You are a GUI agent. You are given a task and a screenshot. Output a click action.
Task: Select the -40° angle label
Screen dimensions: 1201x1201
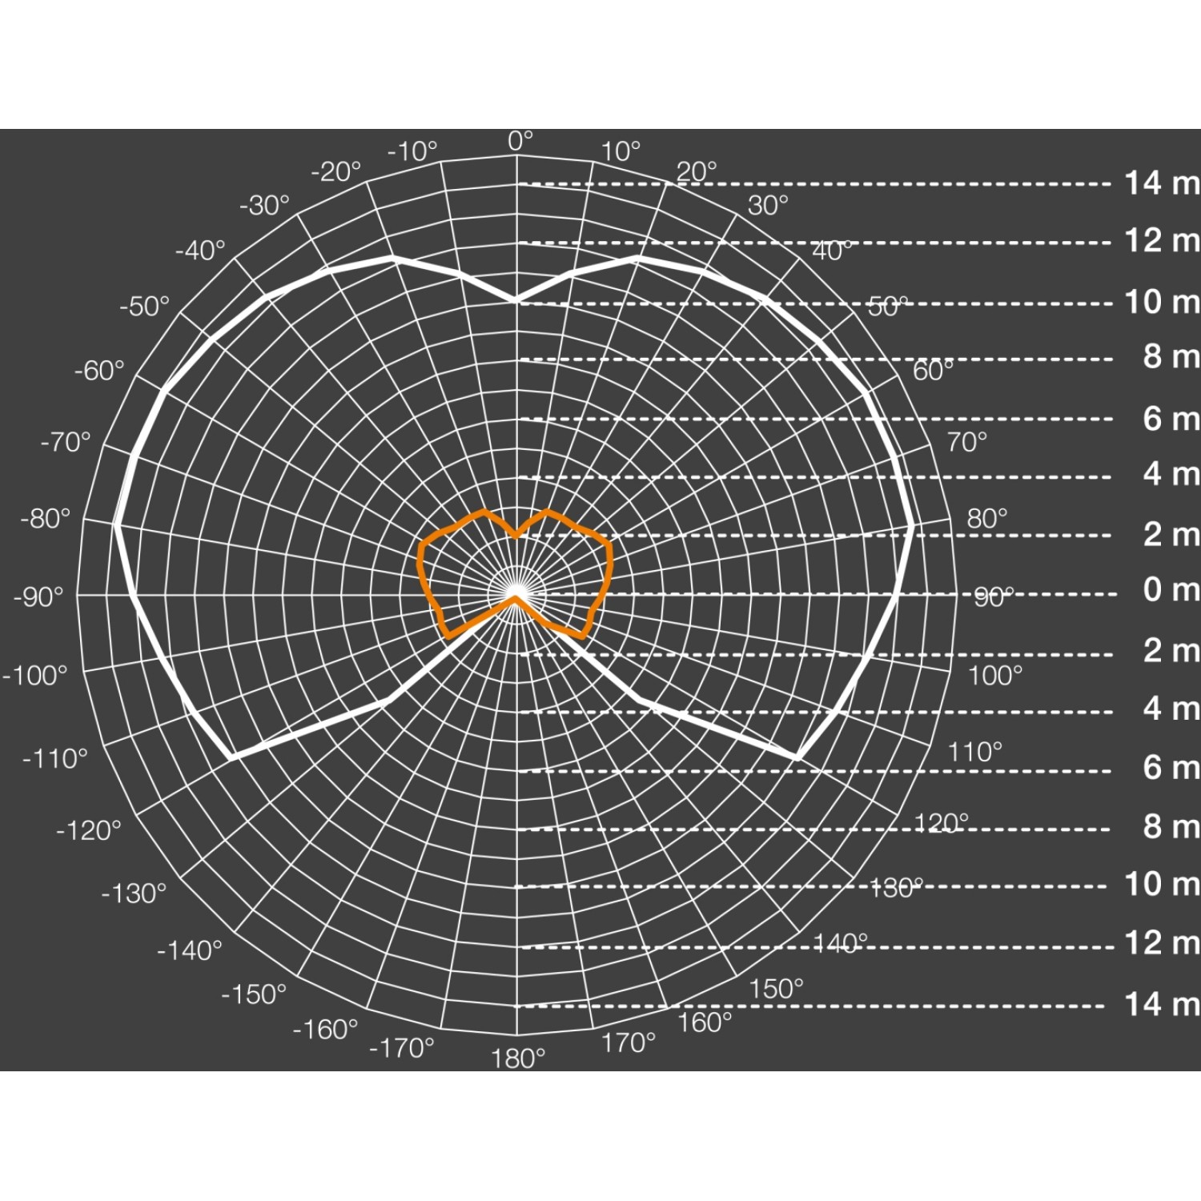pos(200,251)
